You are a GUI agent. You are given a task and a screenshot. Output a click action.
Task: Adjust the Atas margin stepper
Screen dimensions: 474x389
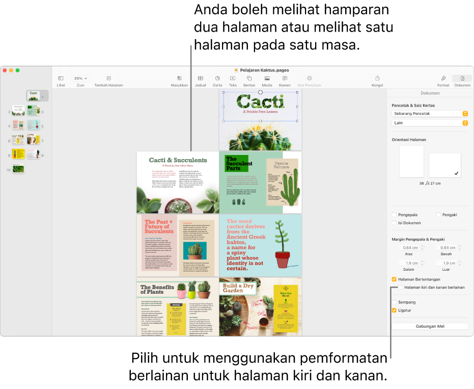pyautogui.click(x=422, y=248)
